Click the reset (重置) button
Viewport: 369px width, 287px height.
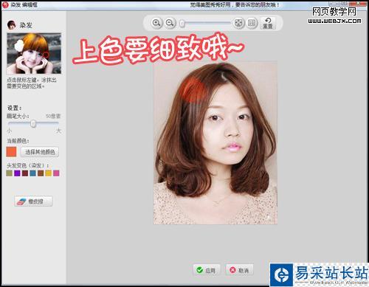tap(268, 24)
